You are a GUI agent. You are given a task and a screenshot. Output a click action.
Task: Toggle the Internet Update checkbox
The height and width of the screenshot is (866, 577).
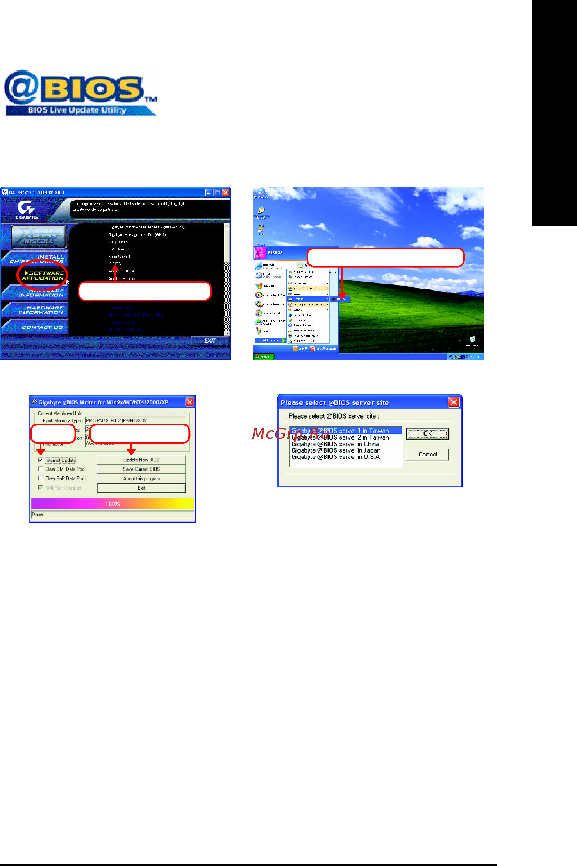pos(40,460)
